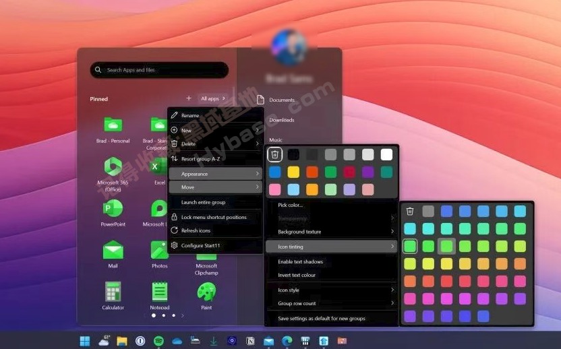Launch Microsoft 365 (Office) from pinned apps
This screenshot has height=349, width=561.
[113, 166]
